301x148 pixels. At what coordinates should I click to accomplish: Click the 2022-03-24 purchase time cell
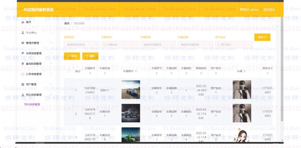coord(201,90)
